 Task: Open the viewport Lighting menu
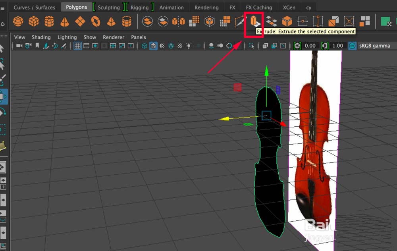tap(67, 37)
